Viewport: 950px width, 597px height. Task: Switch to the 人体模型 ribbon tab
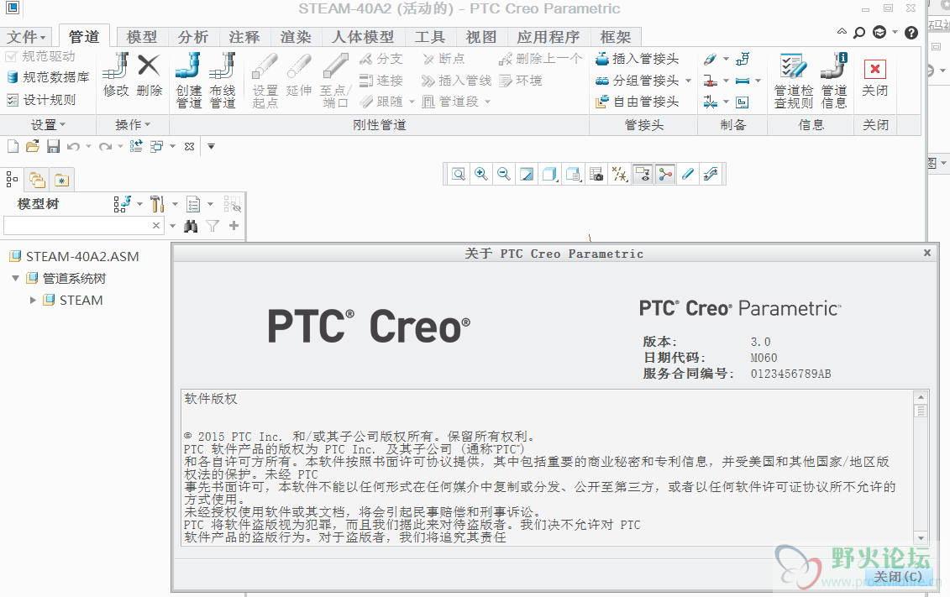pos(363,37)
